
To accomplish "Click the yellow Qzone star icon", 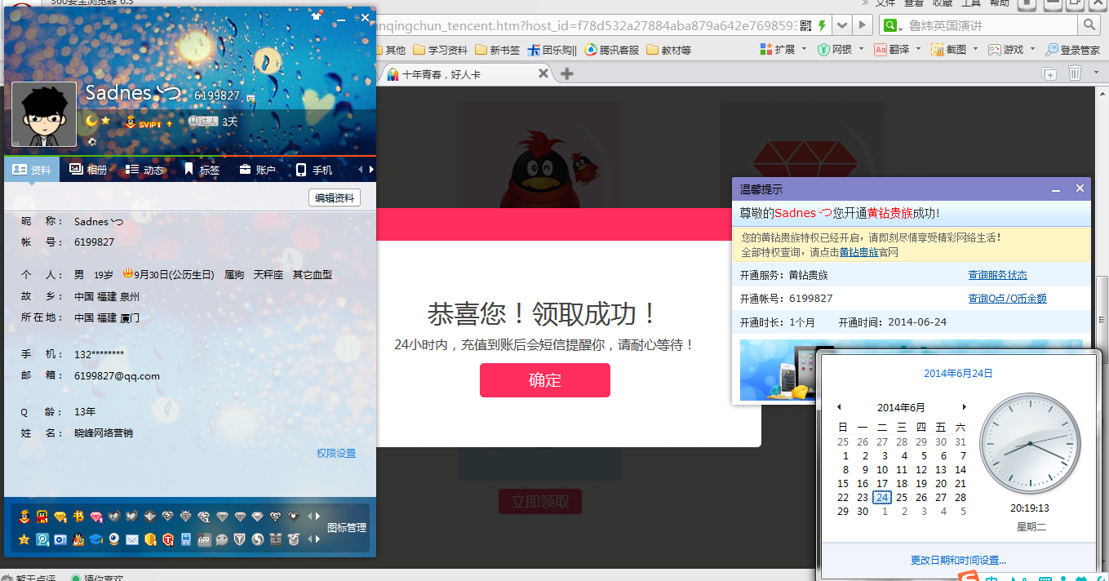I will point(24,539).
